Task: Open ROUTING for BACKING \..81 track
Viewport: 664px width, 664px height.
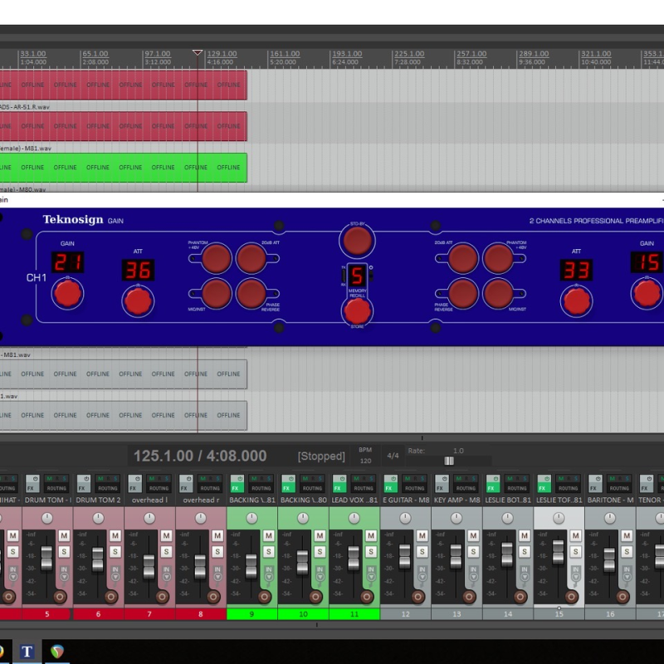Action: [x=261, y=488]
